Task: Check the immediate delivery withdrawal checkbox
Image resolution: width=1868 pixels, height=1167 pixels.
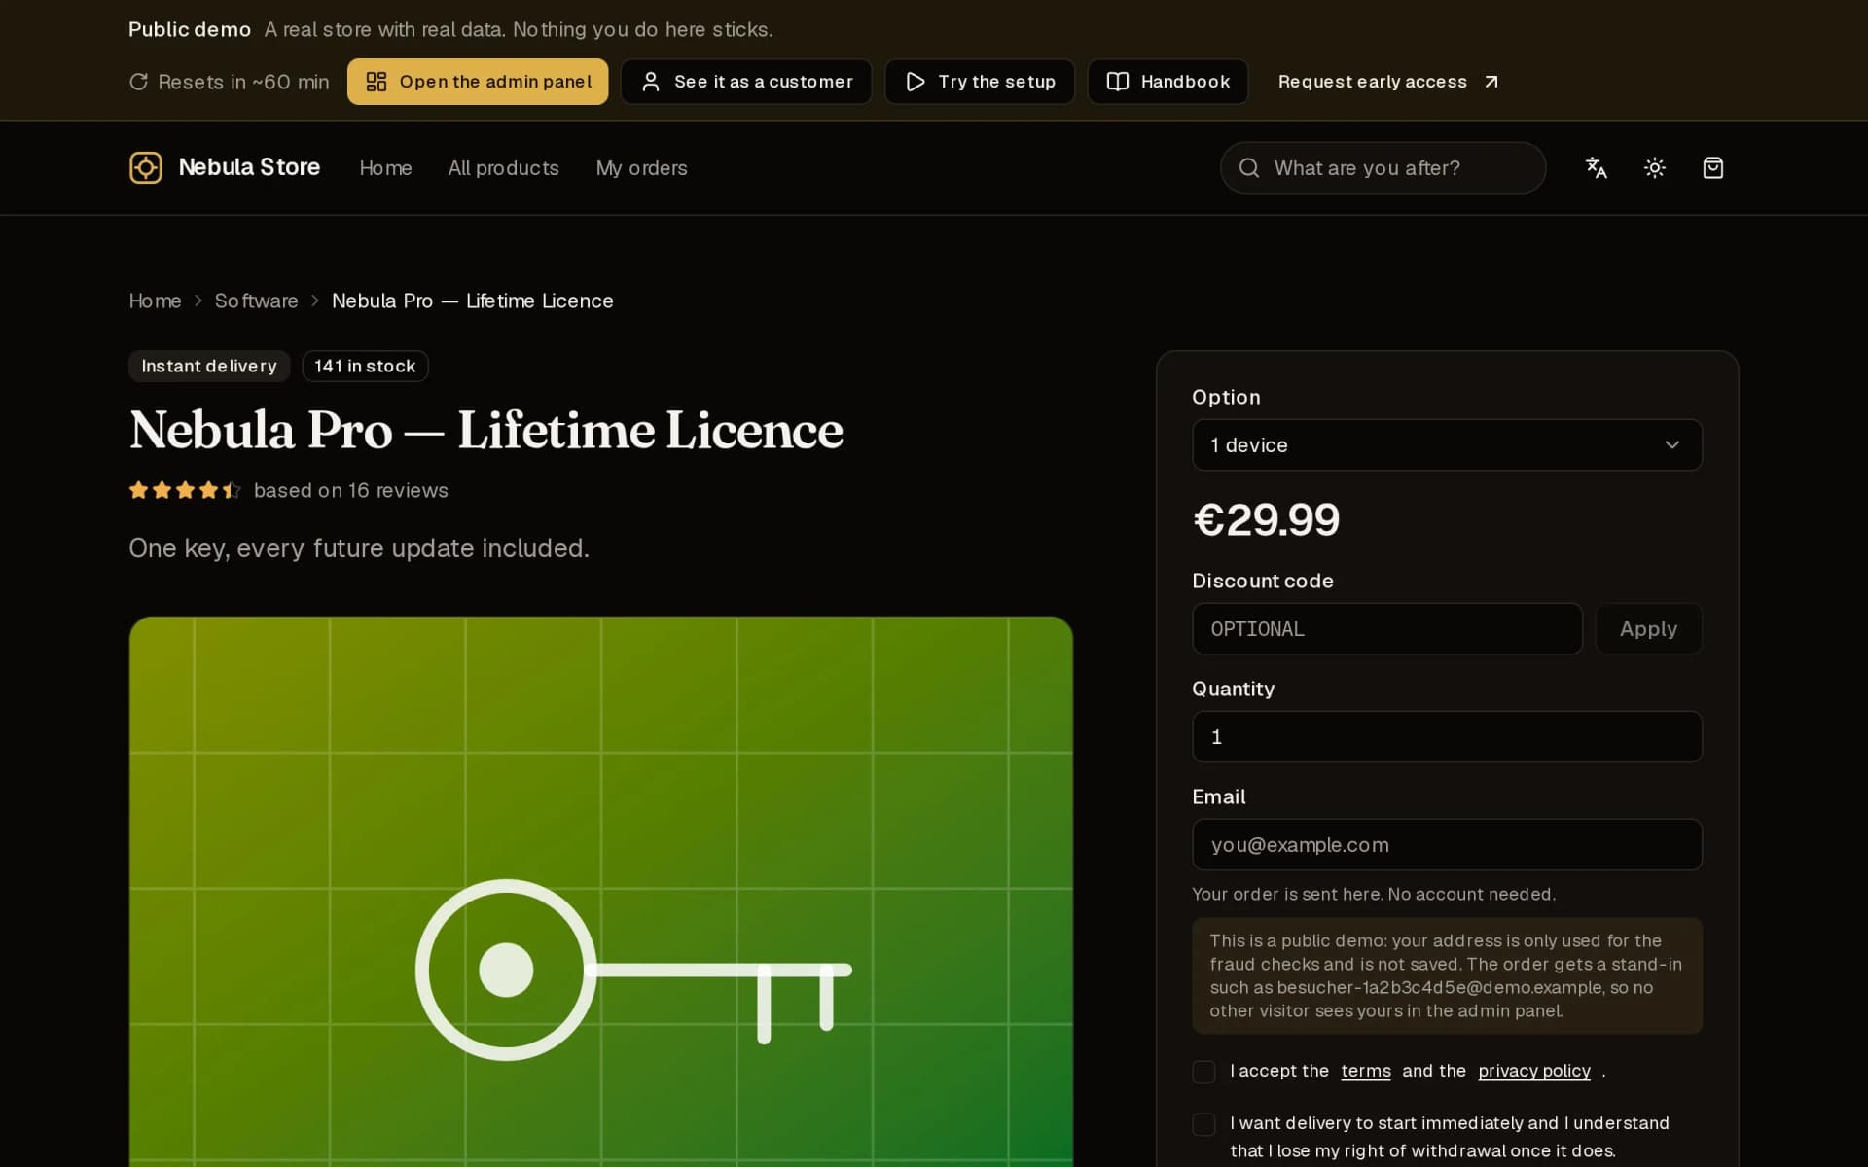Action: 1203,1124
